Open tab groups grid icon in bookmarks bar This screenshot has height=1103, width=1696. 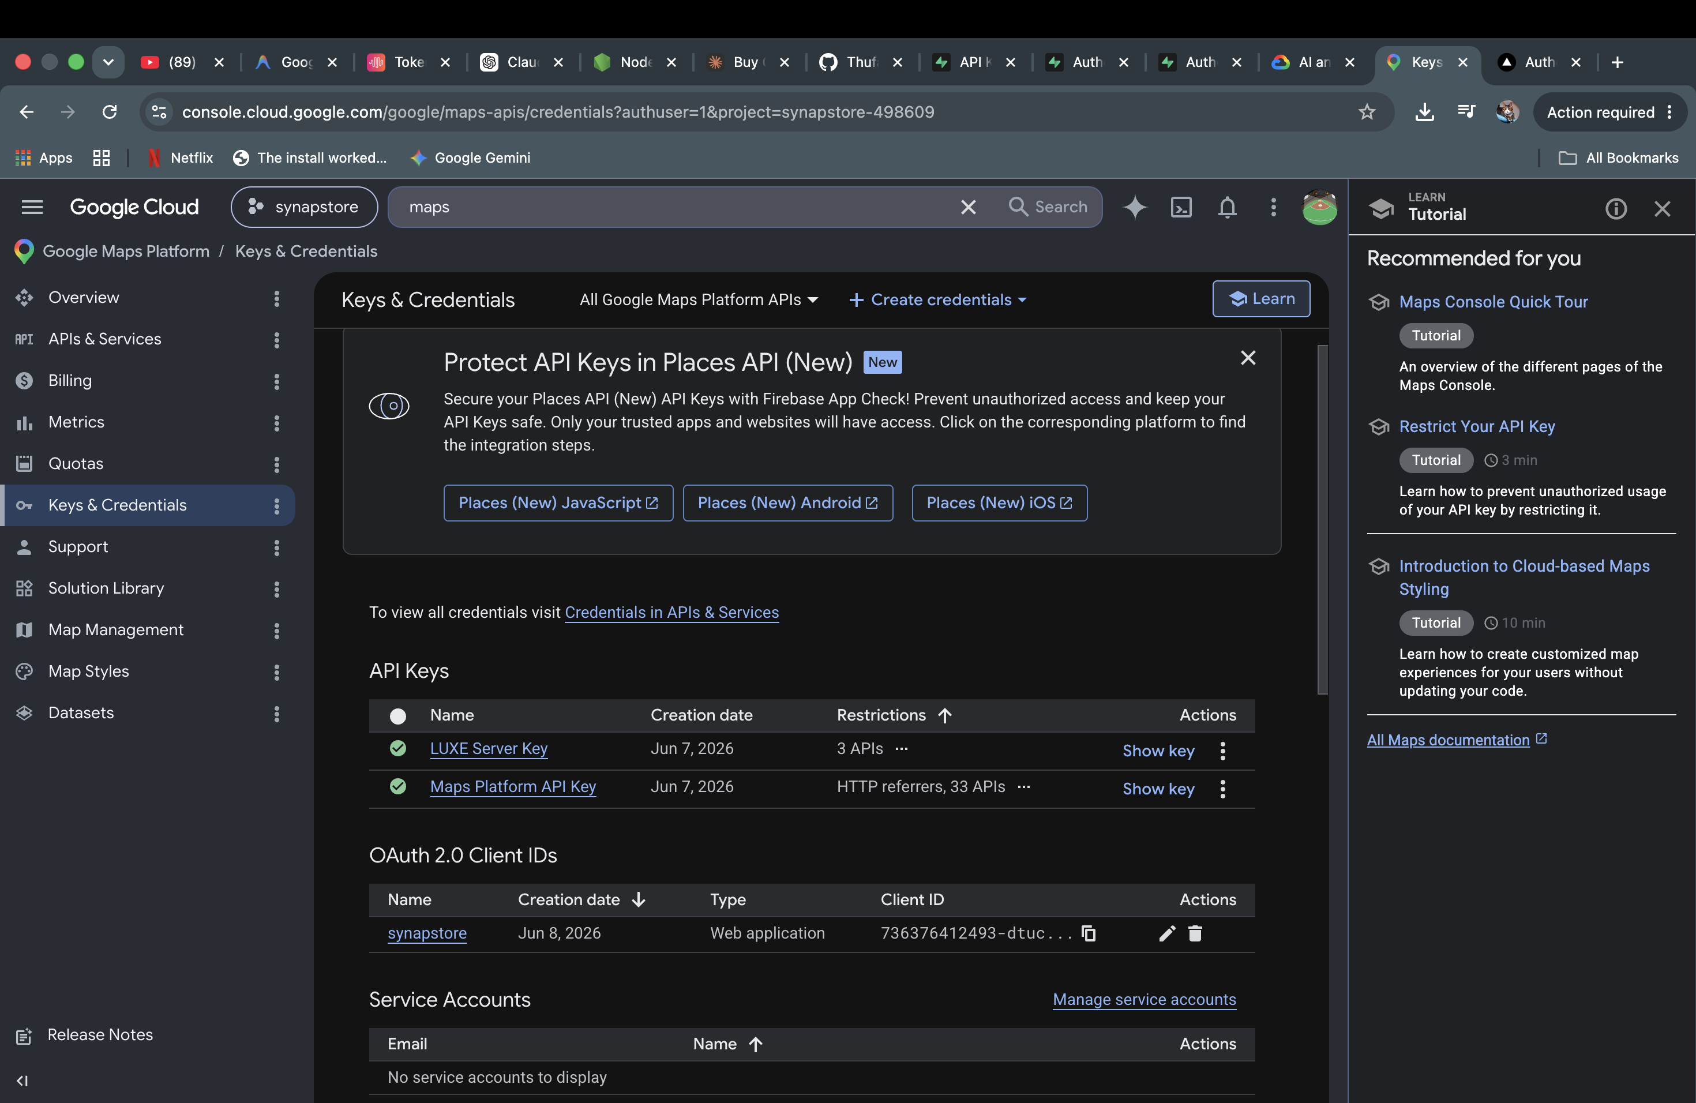click(101, 157)
